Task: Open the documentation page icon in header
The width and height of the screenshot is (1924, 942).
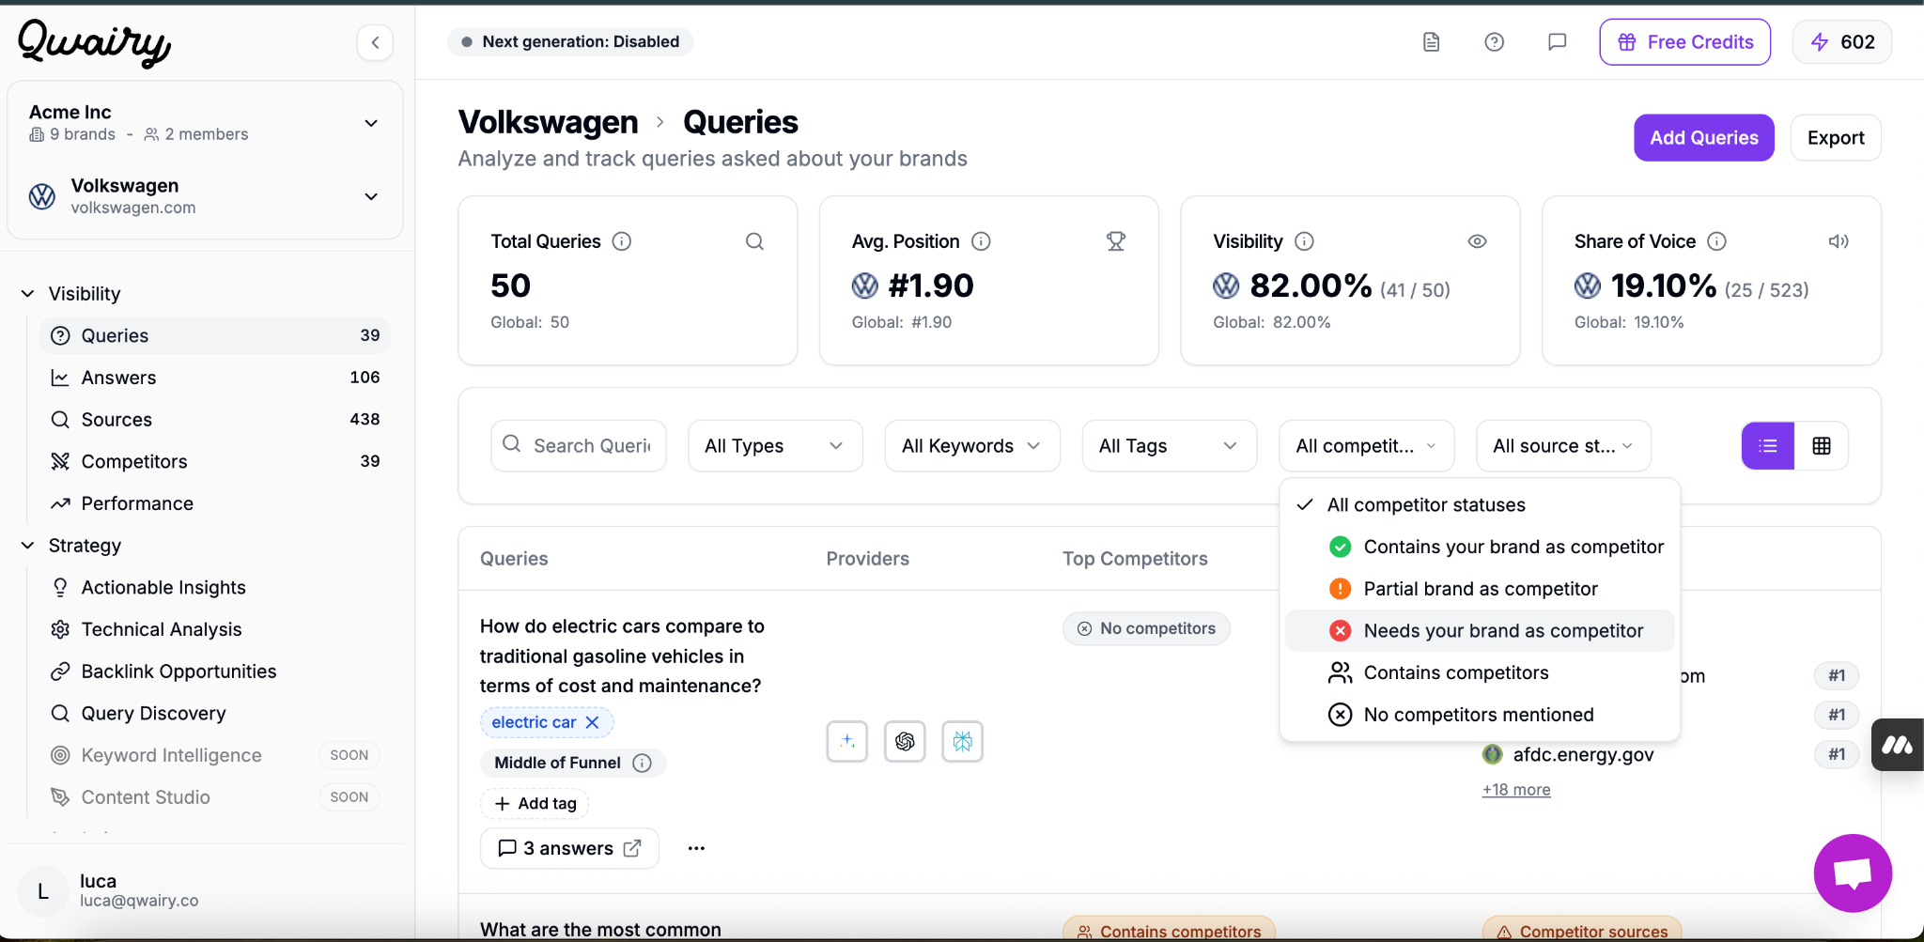Action: [1431, 42]
